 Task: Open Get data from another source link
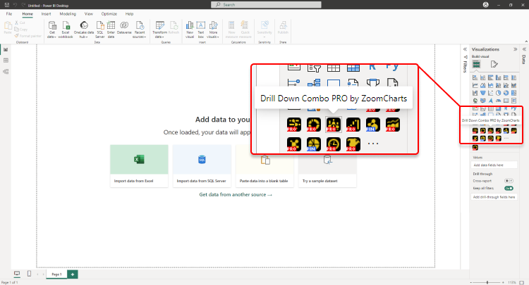[x=236, y=194]
